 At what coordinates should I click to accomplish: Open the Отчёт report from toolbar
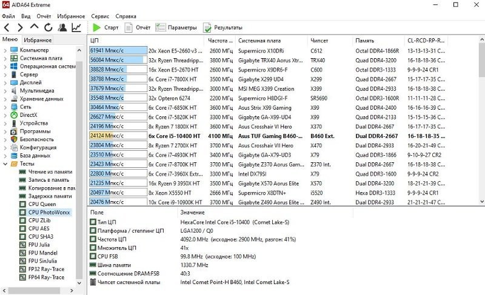point(138,27)
